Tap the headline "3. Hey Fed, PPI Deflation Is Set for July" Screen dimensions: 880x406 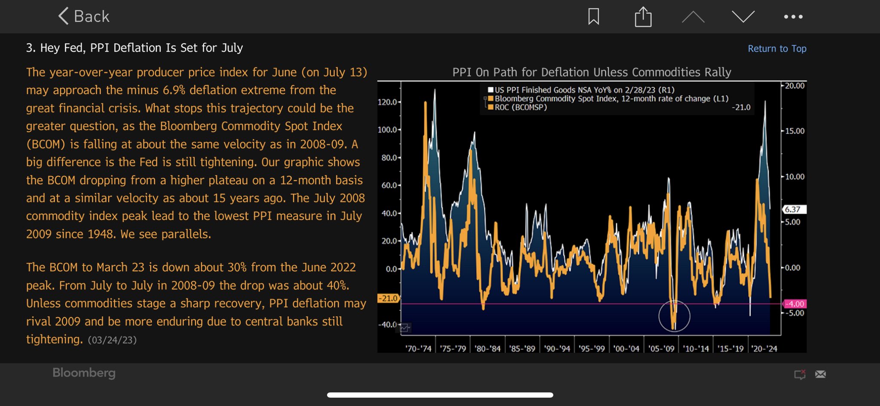[134, 48]
